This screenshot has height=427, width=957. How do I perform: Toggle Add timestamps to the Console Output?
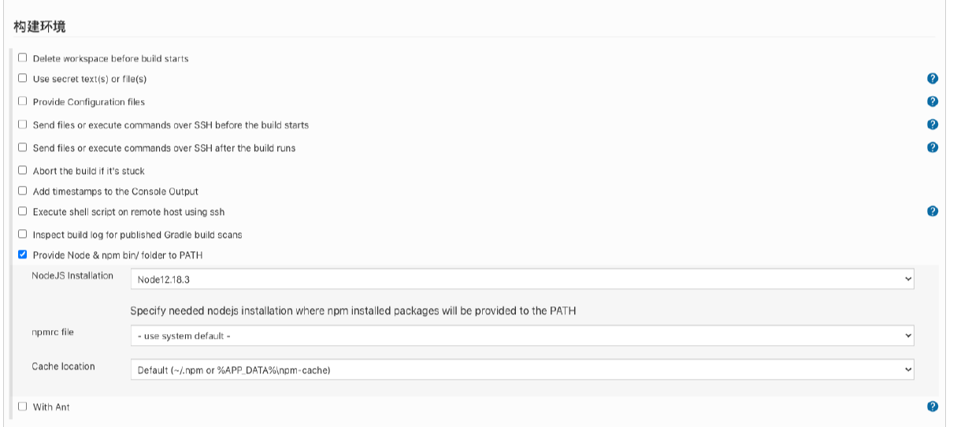pyautogui.click(x=23, y=191)
